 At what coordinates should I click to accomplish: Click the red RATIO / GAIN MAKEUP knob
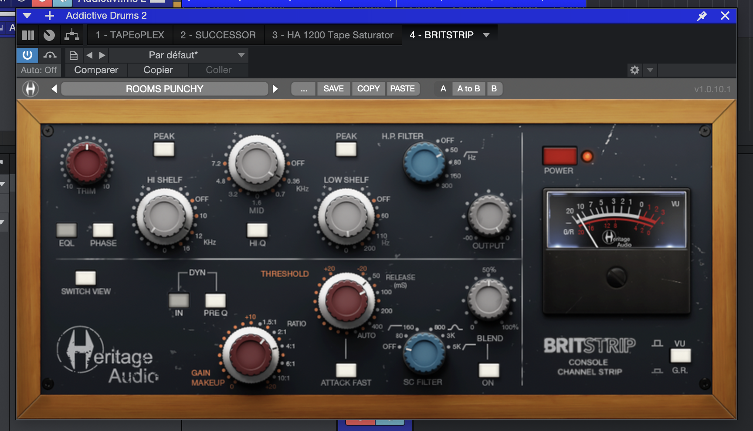coord(251,355)
